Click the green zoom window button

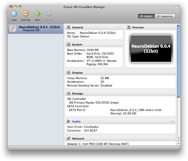20,7
